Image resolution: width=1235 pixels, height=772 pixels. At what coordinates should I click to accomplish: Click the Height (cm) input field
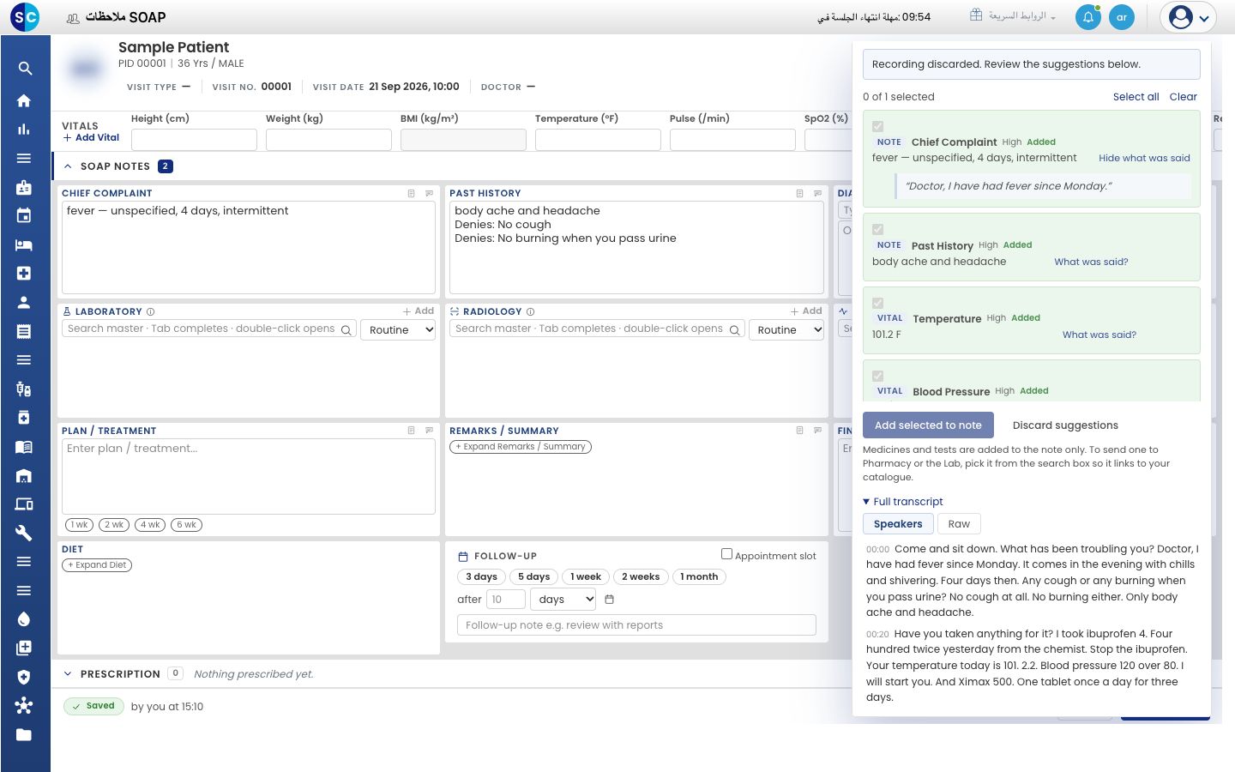[x=194, y=140]
